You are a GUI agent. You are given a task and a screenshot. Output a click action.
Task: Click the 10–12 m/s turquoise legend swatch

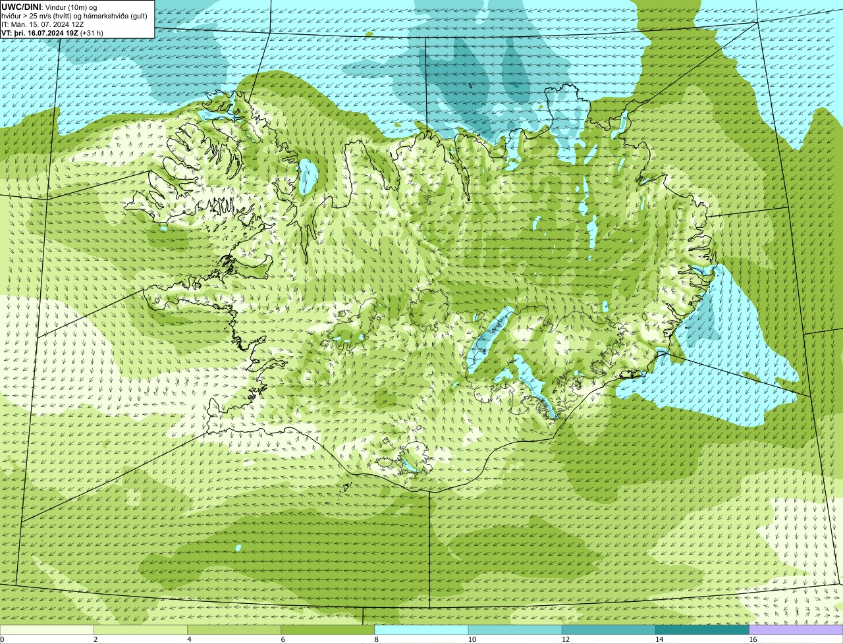515,630
